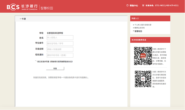Click the 快捷入口 panel header
The width and height of the screenshot is (185, 110).
coord(150,18)
